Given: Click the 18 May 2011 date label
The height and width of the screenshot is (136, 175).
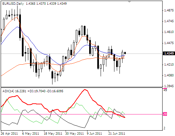Looking at the screenshot, I should pos(53,134).
